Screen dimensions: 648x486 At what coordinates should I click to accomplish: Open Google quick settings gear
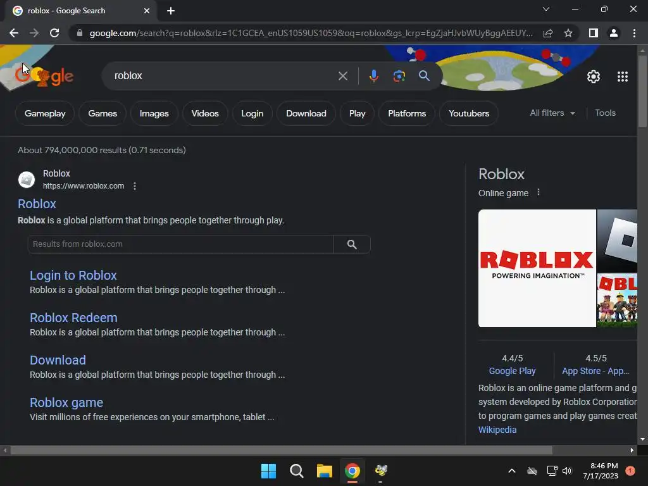pos(594,77)
